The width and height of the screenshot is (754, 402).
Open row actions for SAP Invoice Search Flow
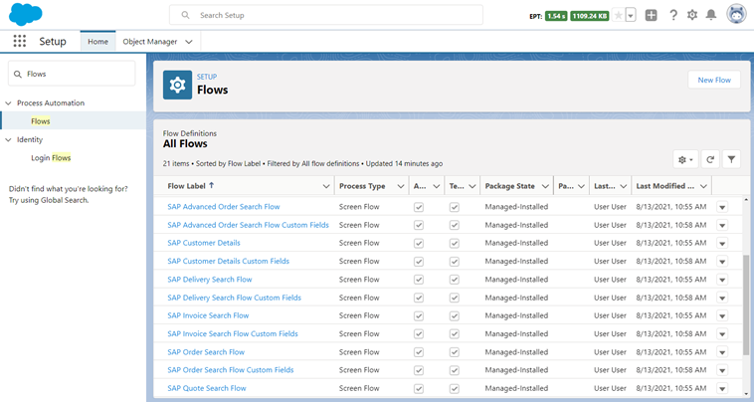point(722,315)
